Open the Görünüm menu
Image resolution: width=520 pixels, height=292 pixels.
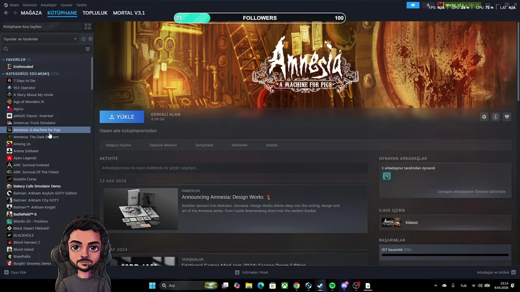30,5
